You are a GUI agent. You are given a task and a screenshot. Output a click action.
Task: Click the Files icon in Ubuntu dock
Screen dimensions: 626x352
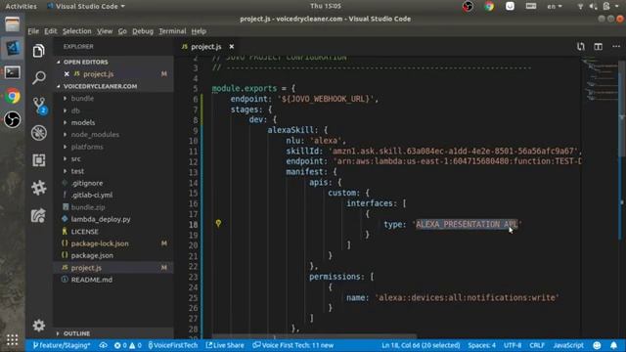(x=13, y=24)
